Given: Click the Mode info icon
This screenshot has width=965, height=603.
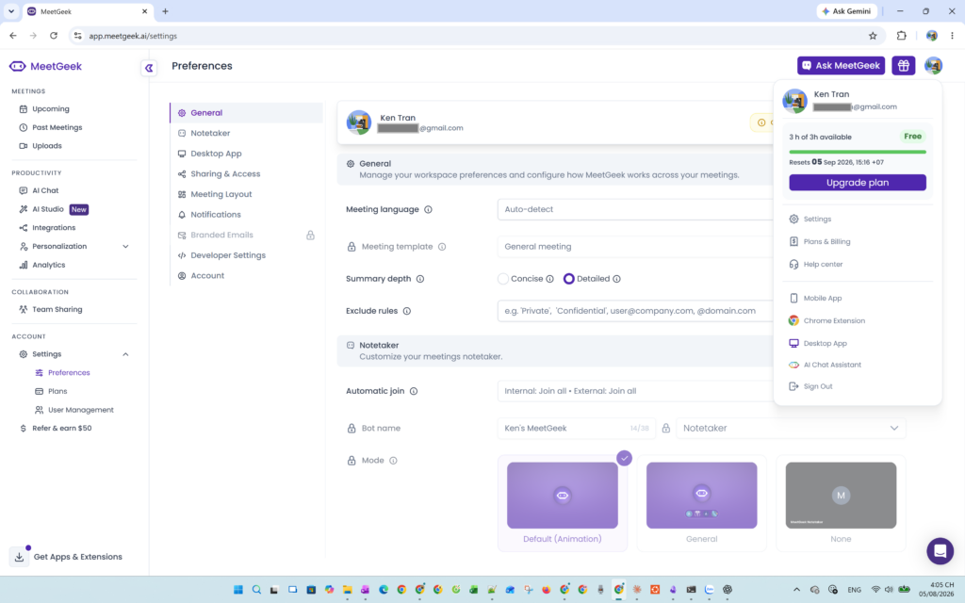Looking at the screenshot, I should click(393, 460).
